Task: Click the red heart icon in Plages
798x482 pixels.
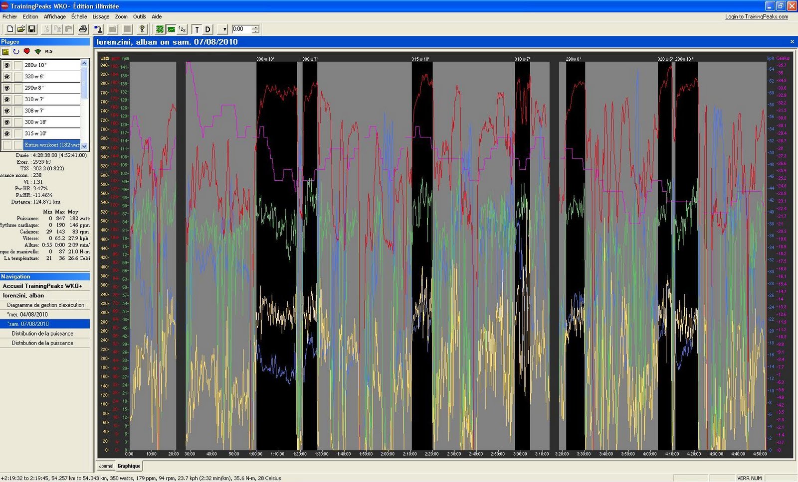Action: point(27,51)
